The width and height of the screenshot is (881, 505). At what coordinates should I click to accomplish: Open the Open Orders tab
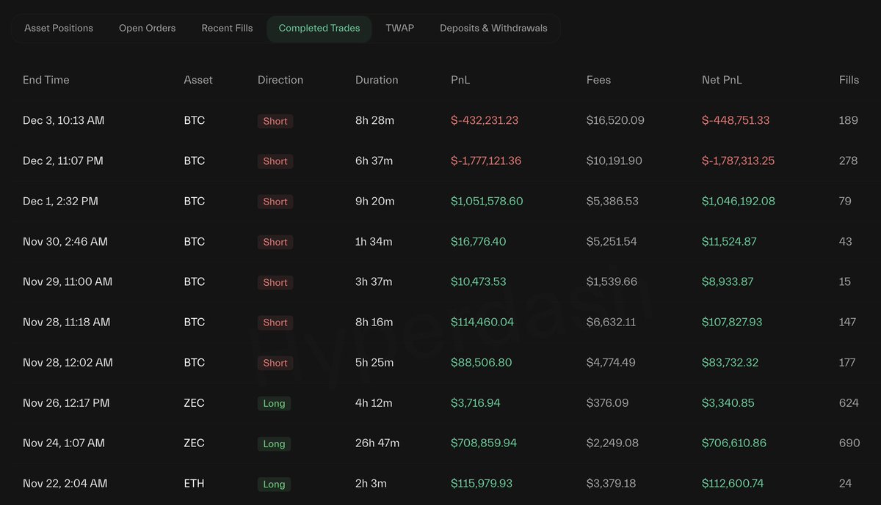pos(147,29)
